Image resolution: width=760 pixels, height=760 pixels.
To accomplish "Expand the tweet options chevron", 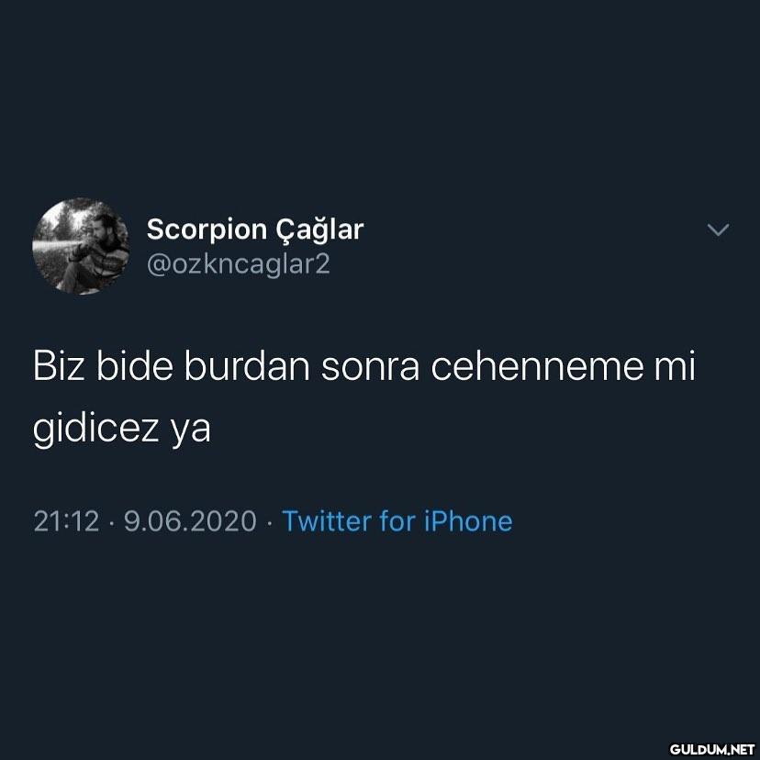I will click(x=718, y=229).
